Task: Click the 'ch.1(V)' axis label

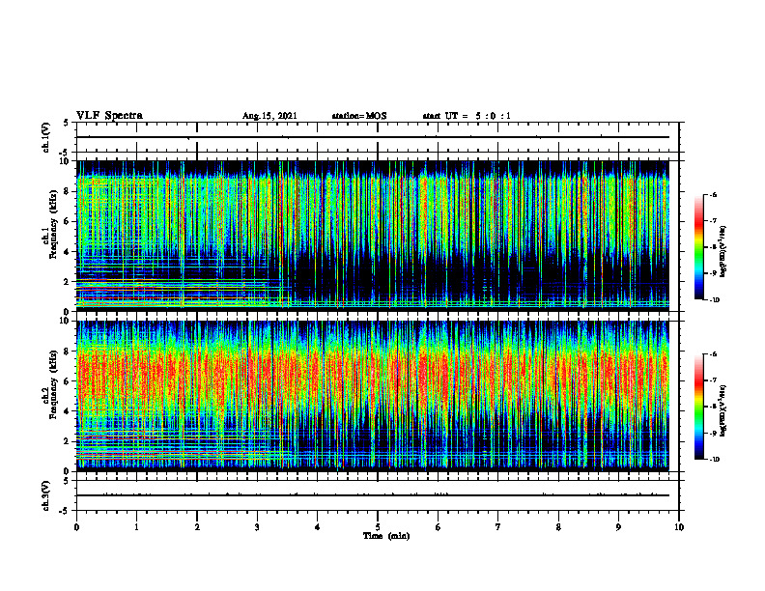Action: pos(45,137)
